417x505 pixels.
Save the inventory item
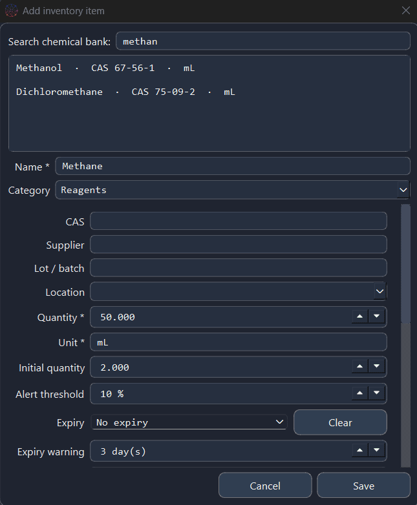point(363,486)
